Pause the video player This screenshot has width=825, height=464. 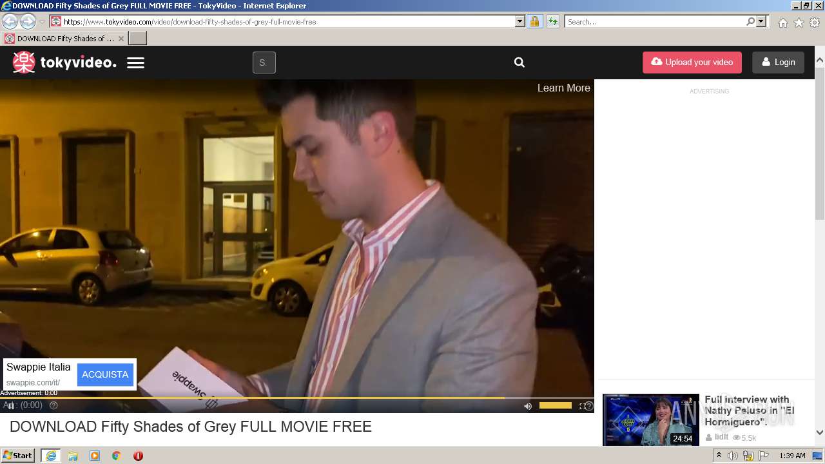tap(10, 405)
